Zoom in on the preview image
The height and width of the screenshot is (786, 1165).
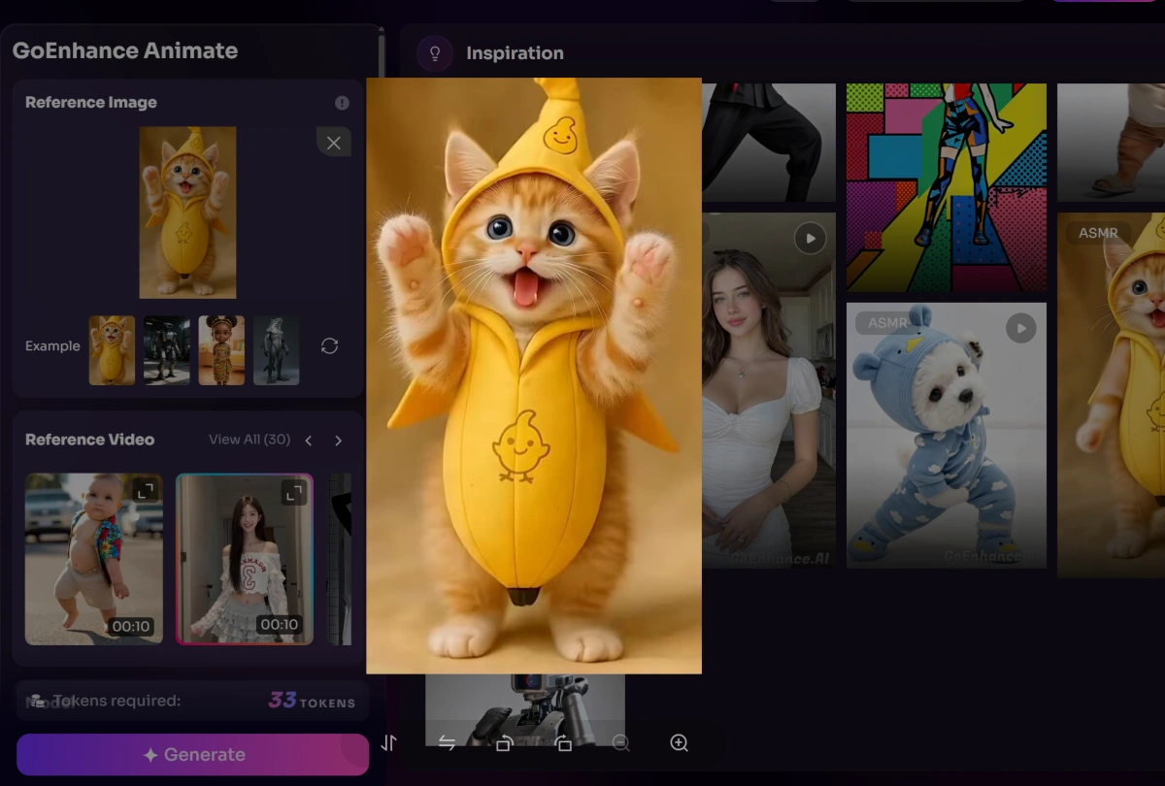(x=680, y=743)
